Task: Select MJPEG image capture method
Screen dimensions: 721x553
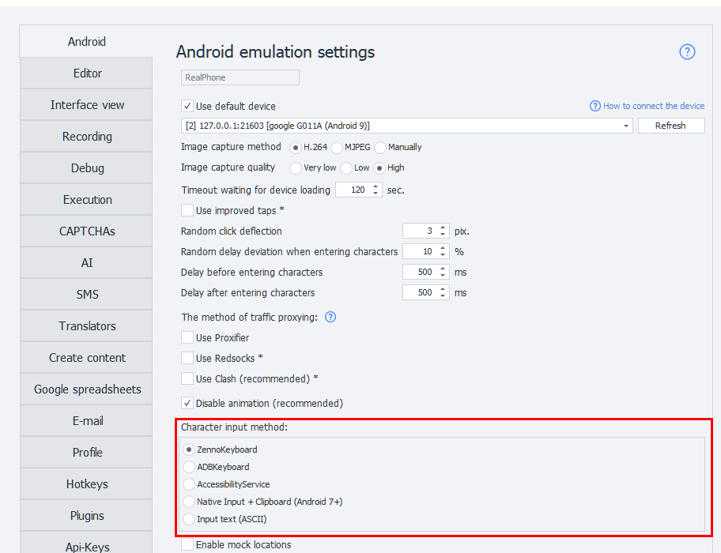Action: 337,148
